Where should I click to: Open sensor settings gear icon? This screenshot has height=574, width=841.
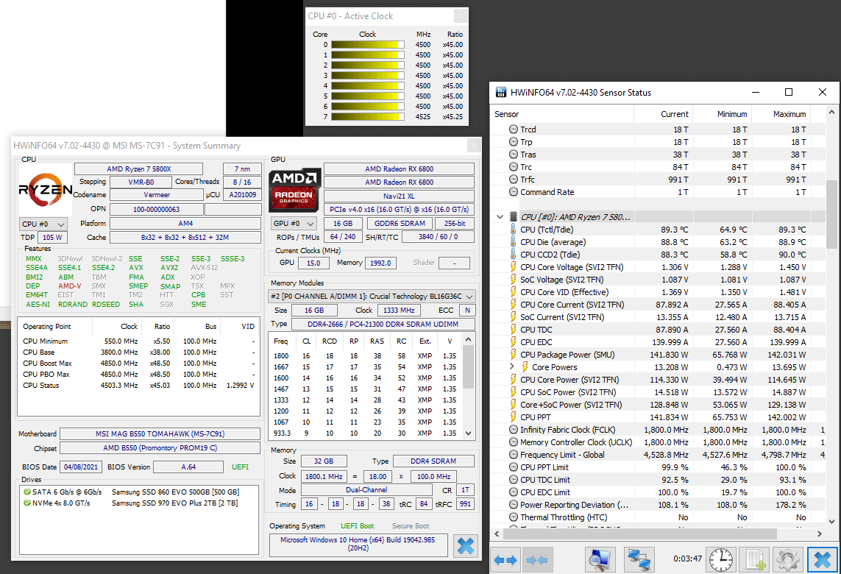click(787, 560)
